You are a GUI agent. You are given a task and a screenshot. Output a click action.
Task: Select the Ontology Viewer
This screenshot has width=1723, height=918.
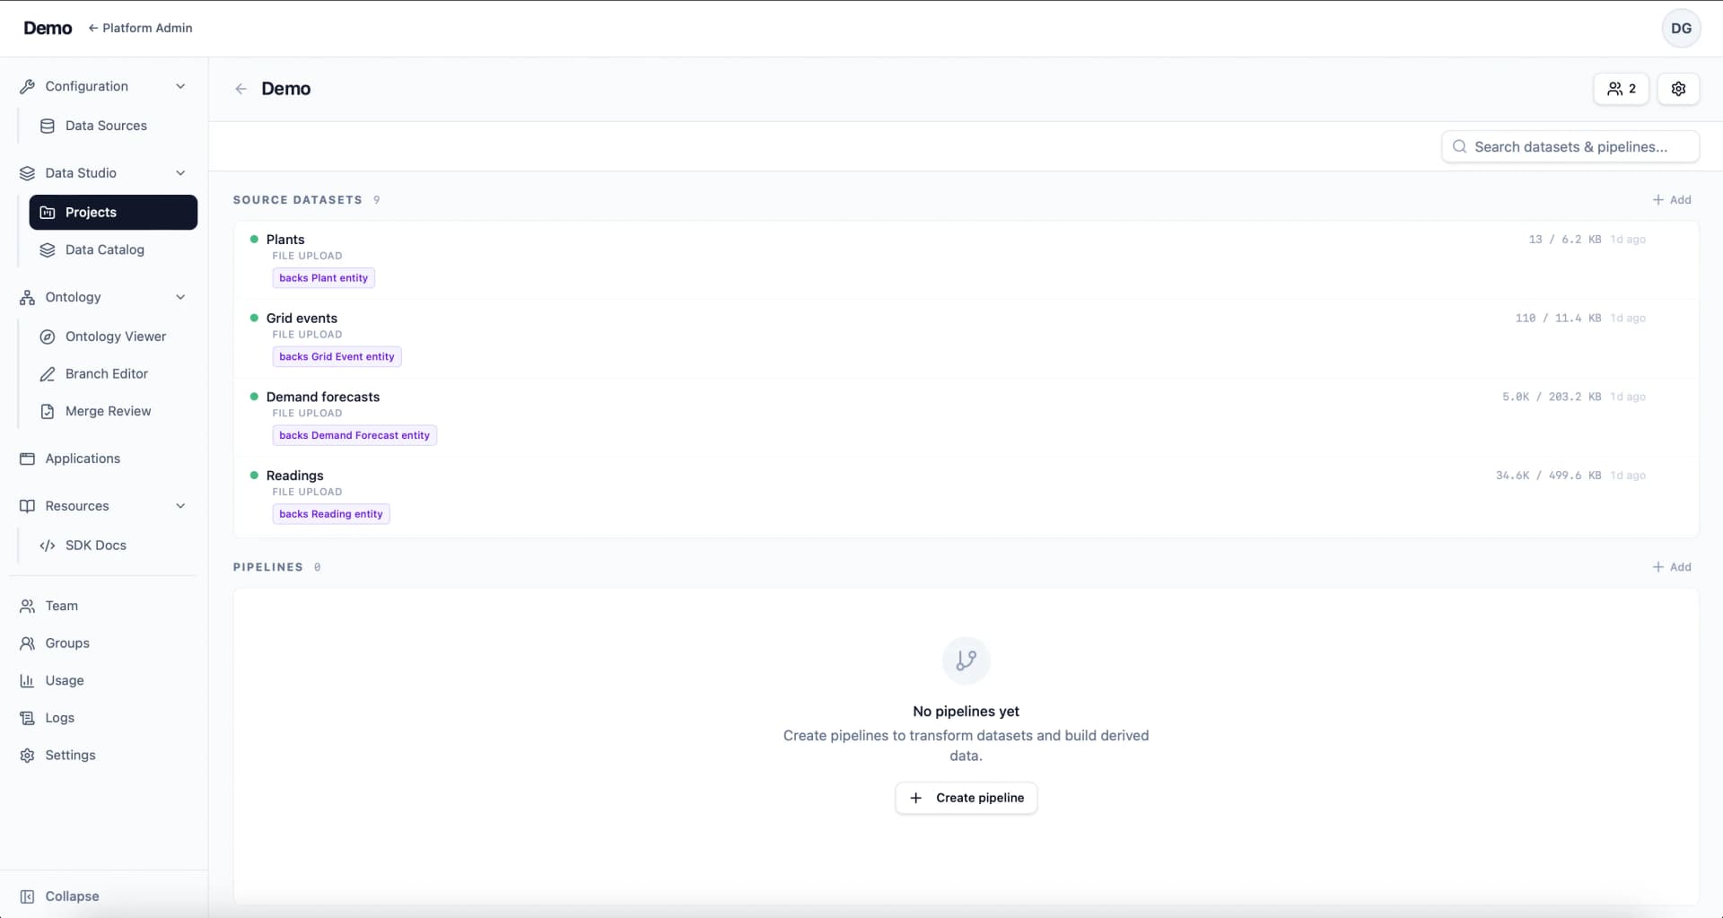[x=116, y=337]
